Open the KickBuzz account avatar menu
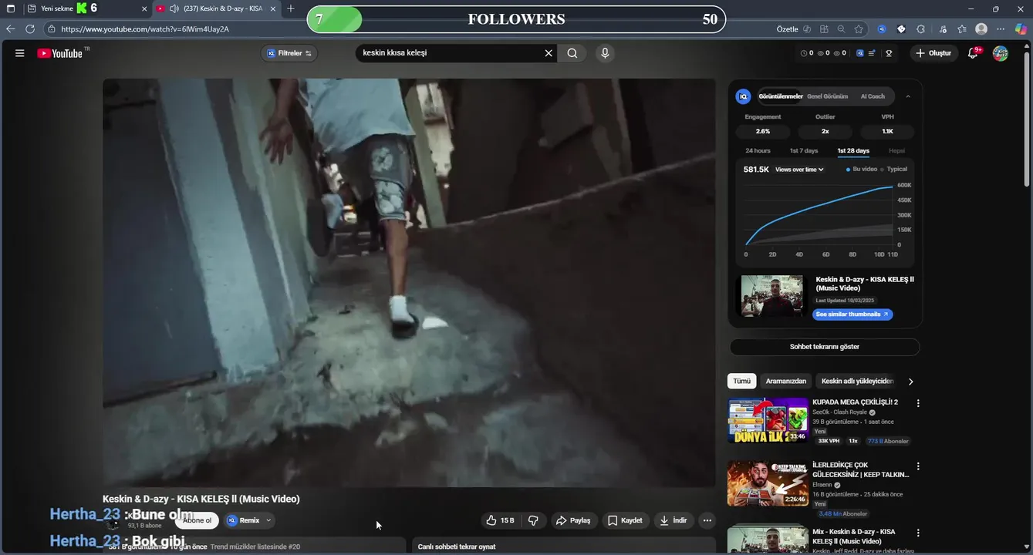The width and height of the screenshot is (1033, 555). pos(1000,53)
